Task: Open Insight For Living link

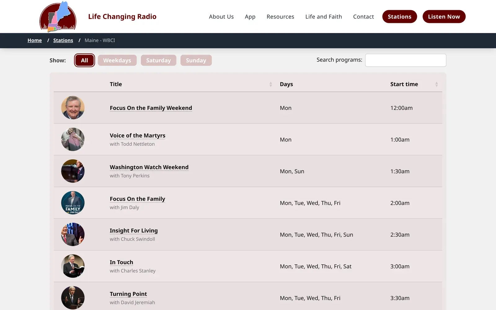Action: (134, 231)
